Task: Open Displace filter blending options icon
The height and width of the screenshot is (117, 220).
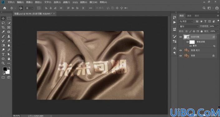Action: click(x=214, y=46)
